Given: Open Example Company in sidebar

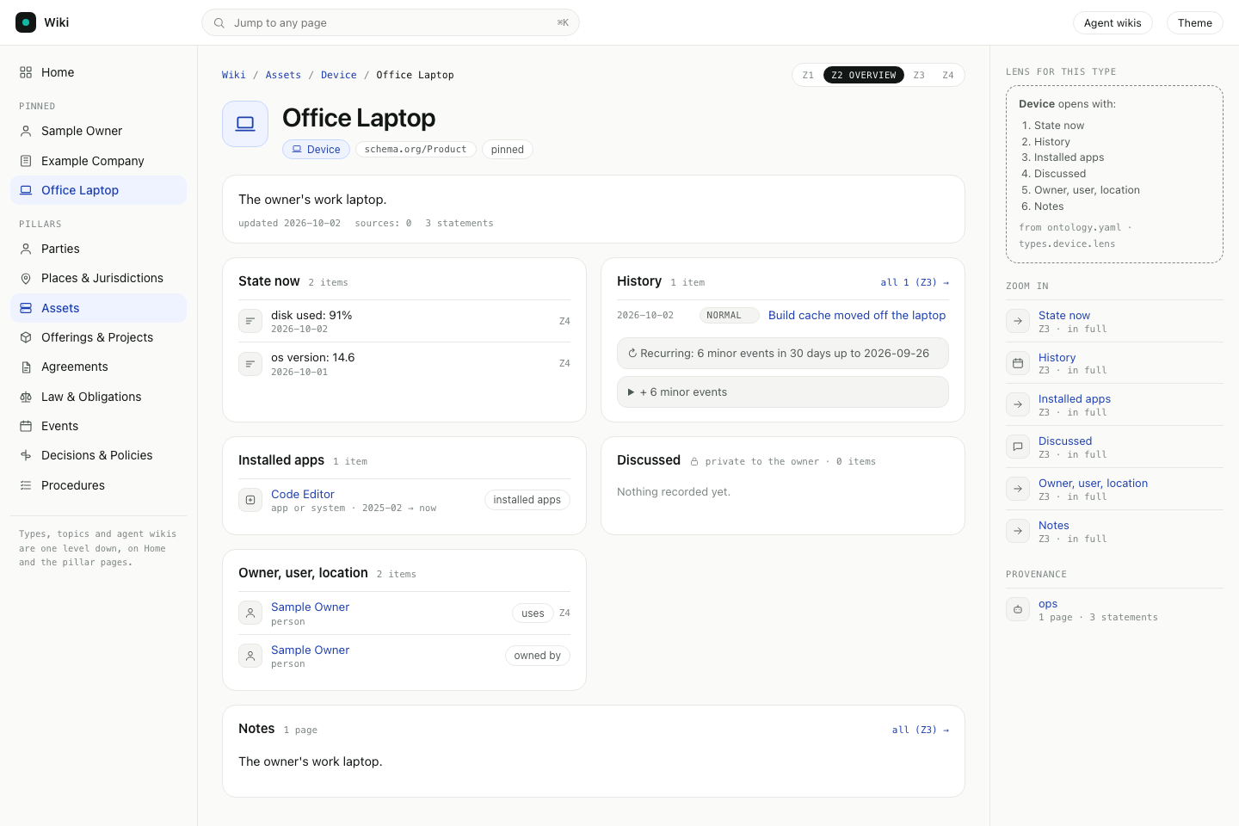Looking at the screenshot, I should pos(98,161).
